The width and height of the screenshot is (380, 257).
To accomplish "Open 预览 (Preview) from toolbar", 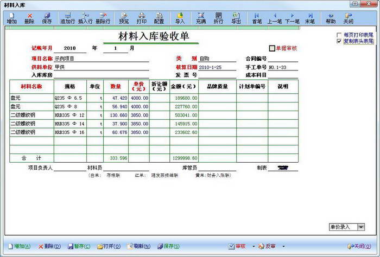I will [124, 18].
